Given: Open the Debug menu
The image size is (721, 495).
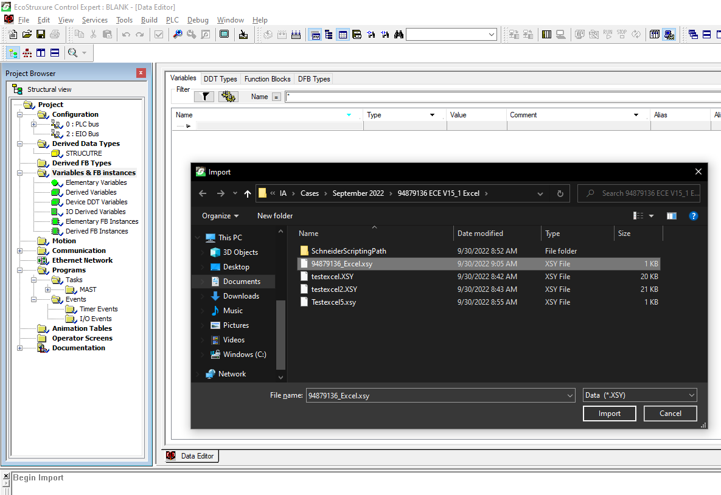Looking at the screenshot, I should pyautogui.click(x=198, y=19).
